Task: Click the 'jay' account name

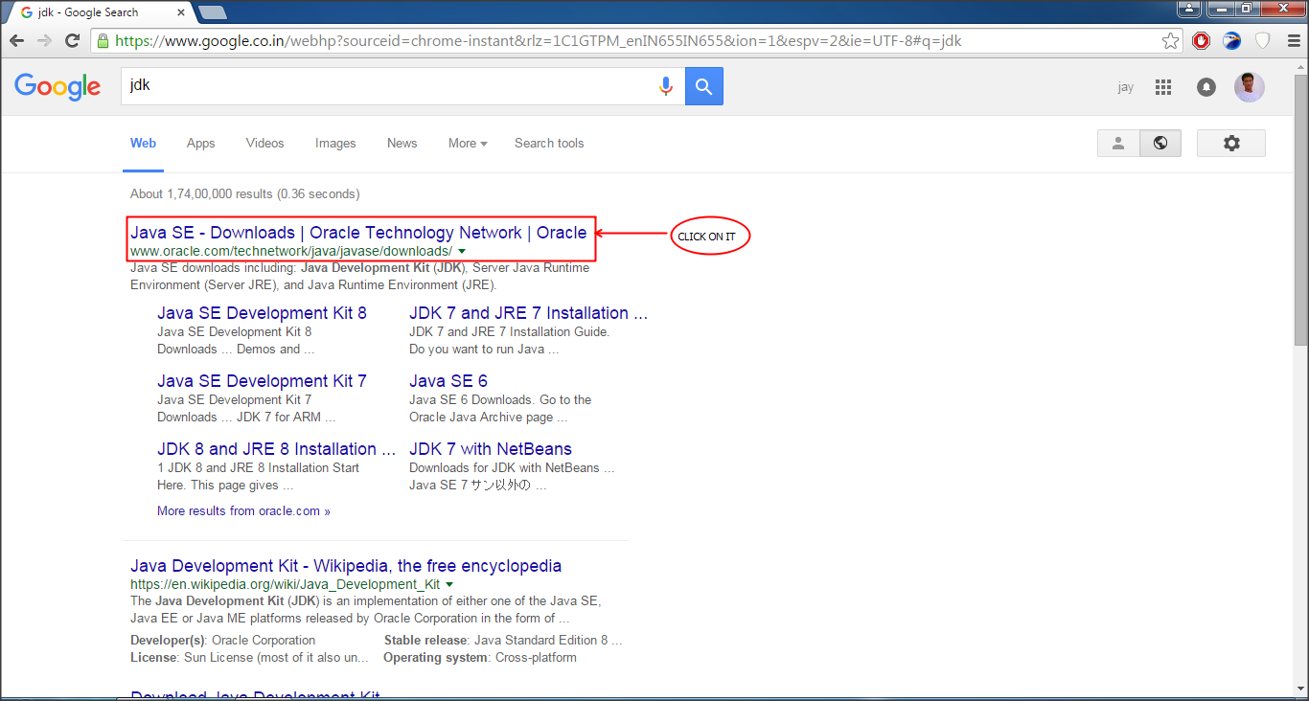Action: 1126,87
